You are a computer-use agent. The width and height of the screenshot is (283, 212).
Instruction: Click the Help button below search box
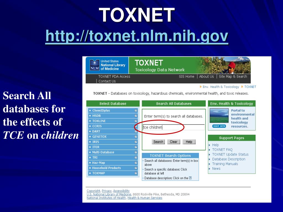click(x=189, y=142)
